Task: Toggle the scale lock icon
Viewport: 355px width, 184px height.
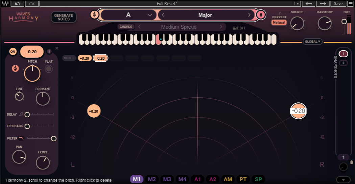Action: tap(261, 15)
